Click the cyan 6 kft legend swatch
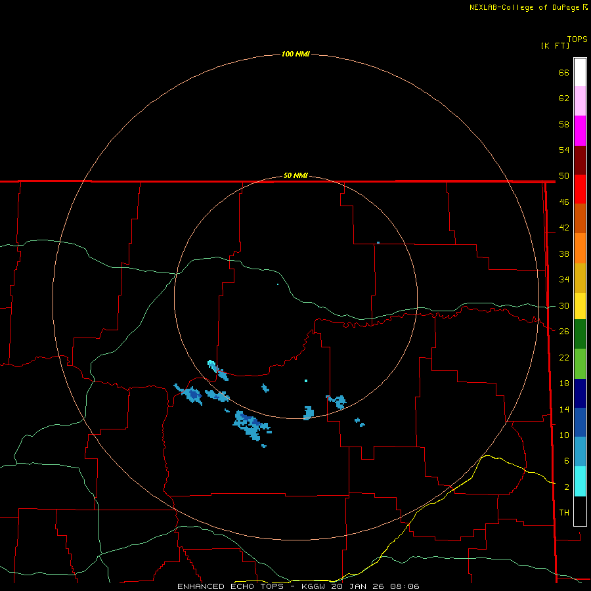 580,481
